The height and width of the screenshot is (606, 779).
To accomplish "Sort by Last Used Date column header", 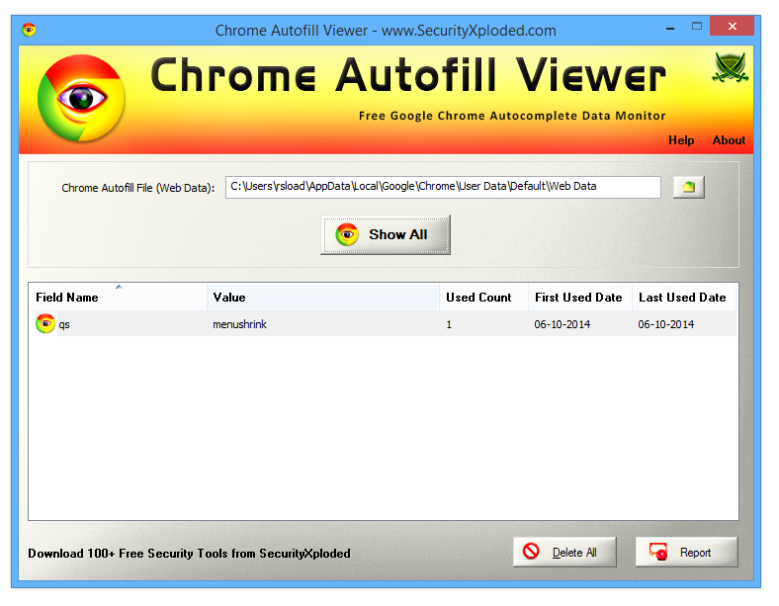I will pyautogui.click(x=684, y=297).
